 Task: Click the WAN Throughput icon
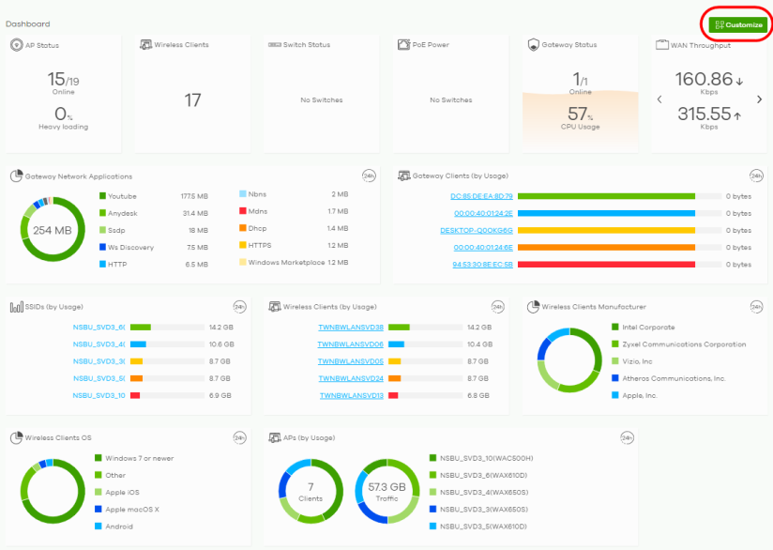click(662, 45)
